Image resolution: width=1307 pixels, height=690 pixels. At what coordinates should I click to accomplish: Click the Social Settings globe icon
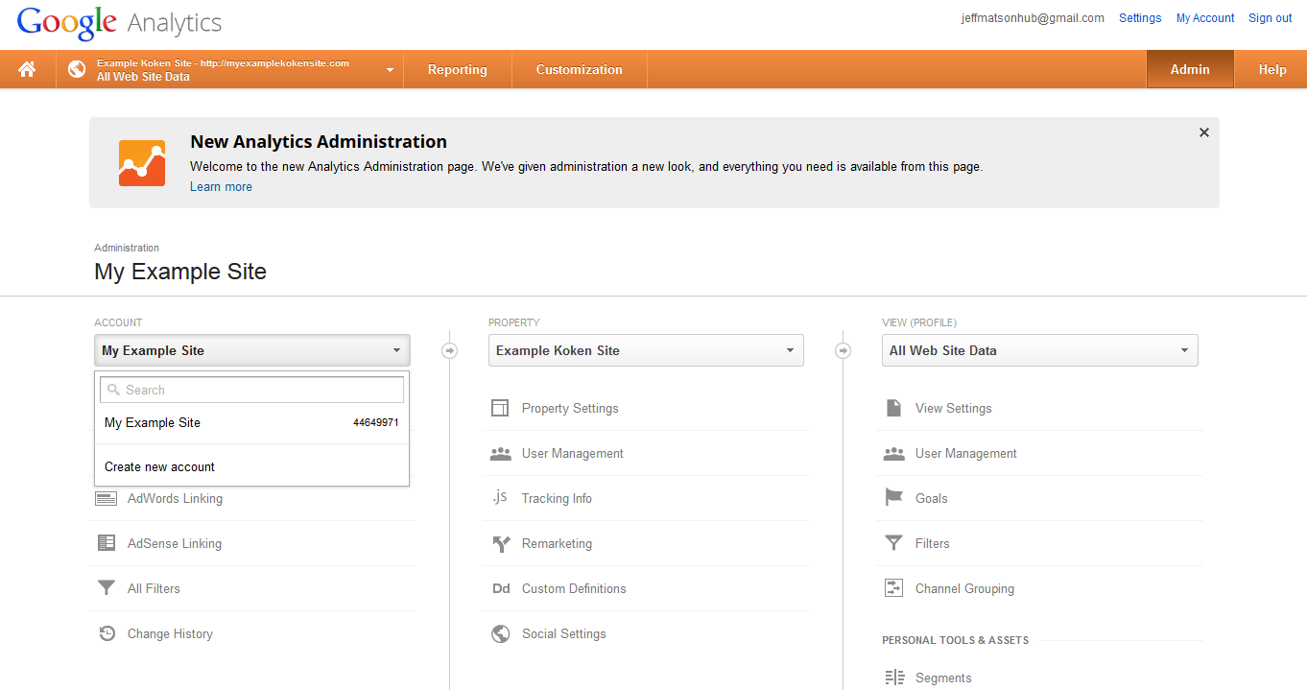500,633
